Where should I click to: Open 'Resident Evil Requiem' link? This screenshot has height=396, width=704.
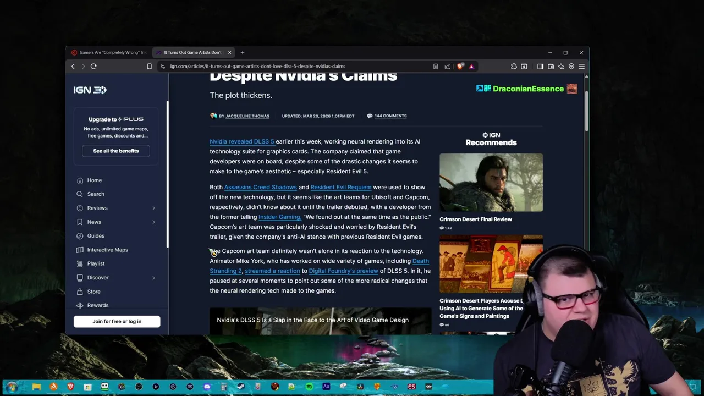[341, 188]
